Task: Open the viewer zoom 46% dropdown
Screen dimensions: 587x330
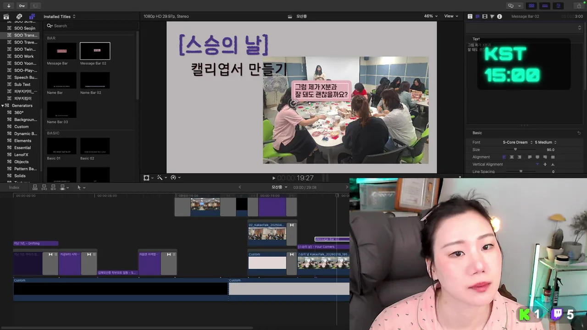Action: [431, 16]
